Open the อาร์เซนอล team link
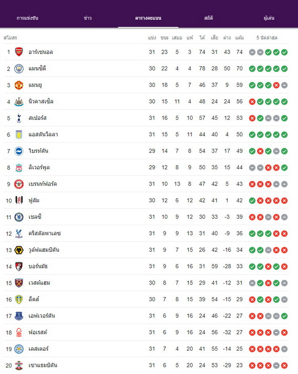This screenshot has height=374, width=298. (x=41, y=52)
